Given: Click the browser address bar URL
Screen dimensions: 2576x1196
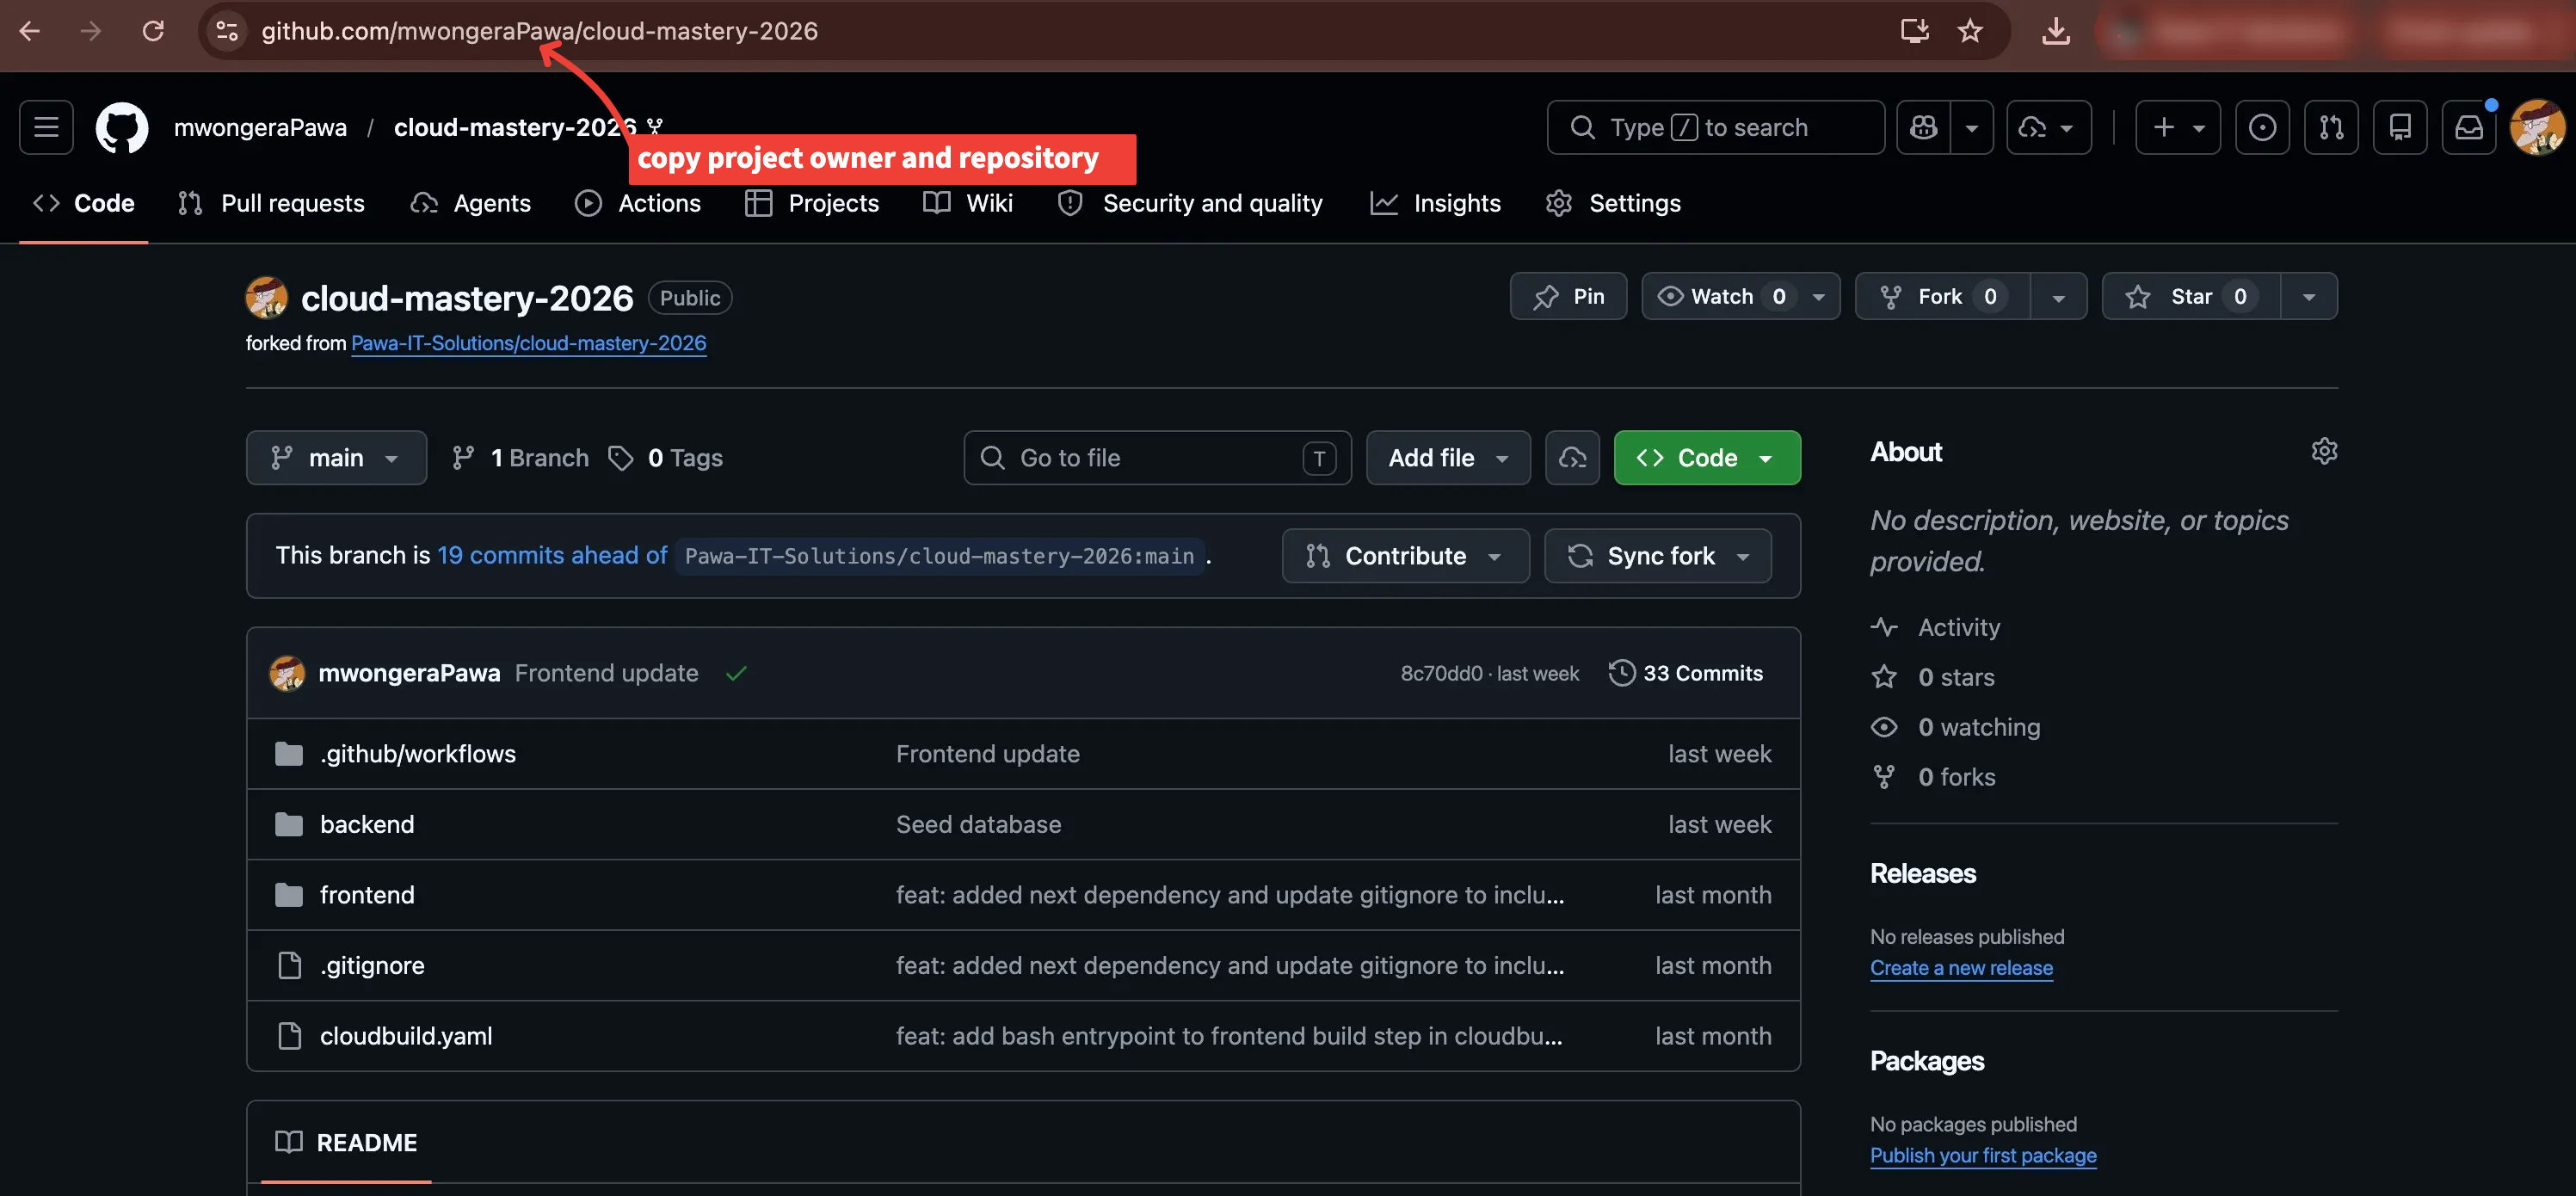Looking at the screenshot, I should (x=540, y=31).
